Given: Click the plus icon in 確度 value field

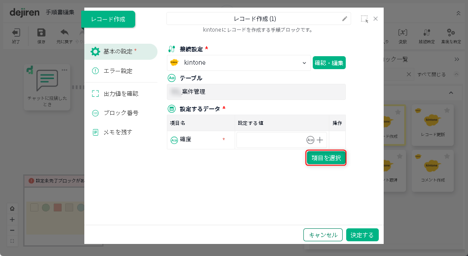Looking at the screenshot, I should pos(320,140).
